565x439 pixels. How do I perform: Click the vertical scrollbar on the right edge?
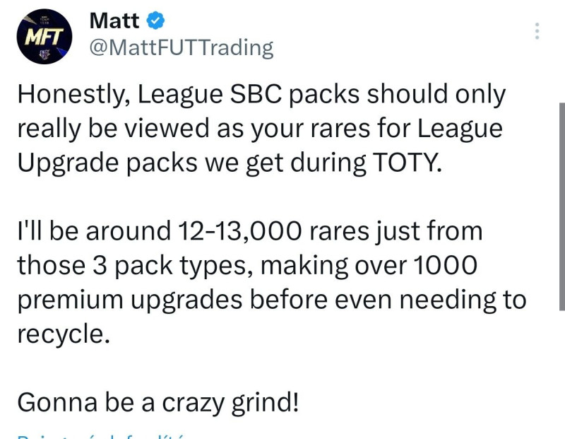[561, 205]
